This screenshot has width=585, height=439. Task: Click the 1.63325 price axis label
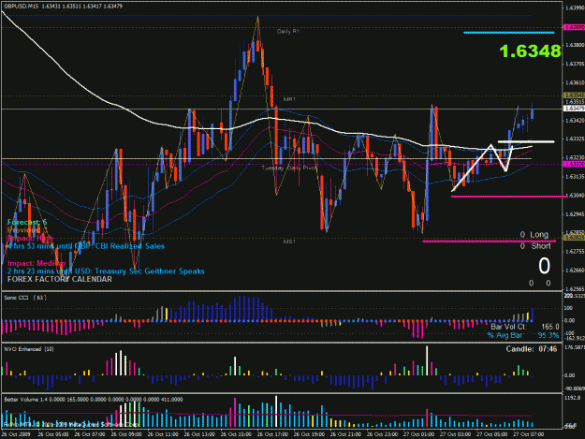[575, 139]
